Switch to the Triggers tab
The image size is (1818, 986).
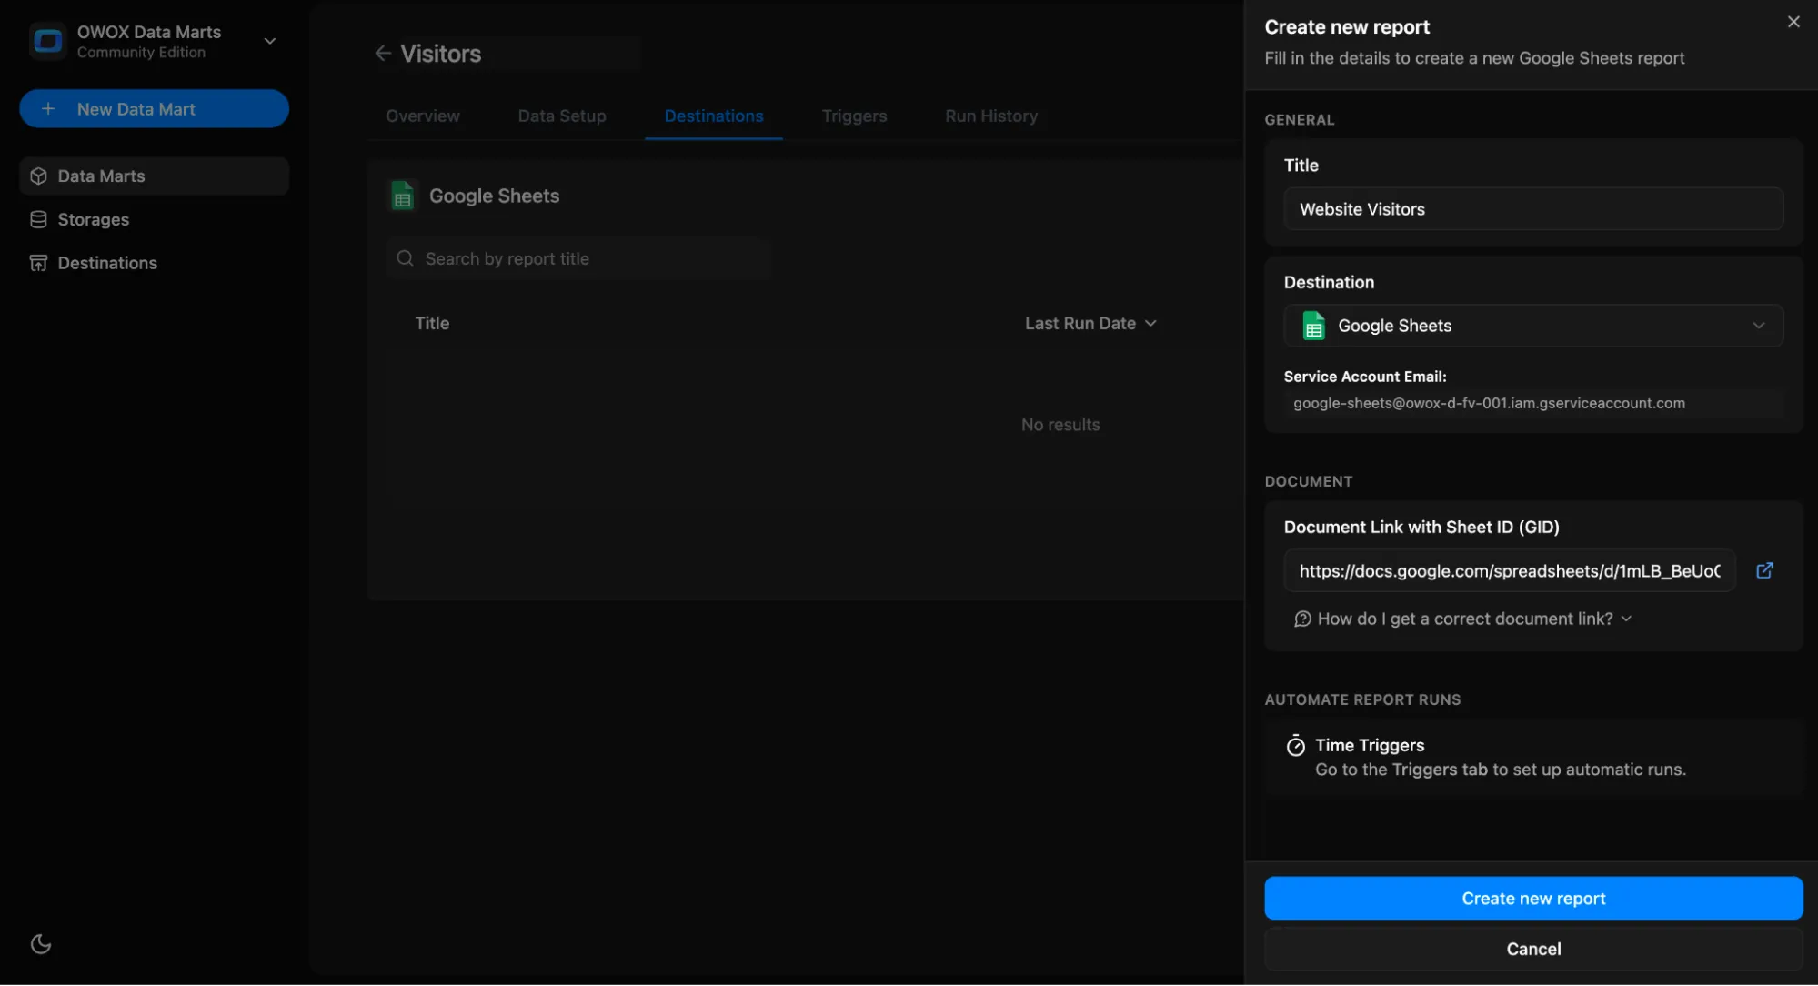point(853,116)
